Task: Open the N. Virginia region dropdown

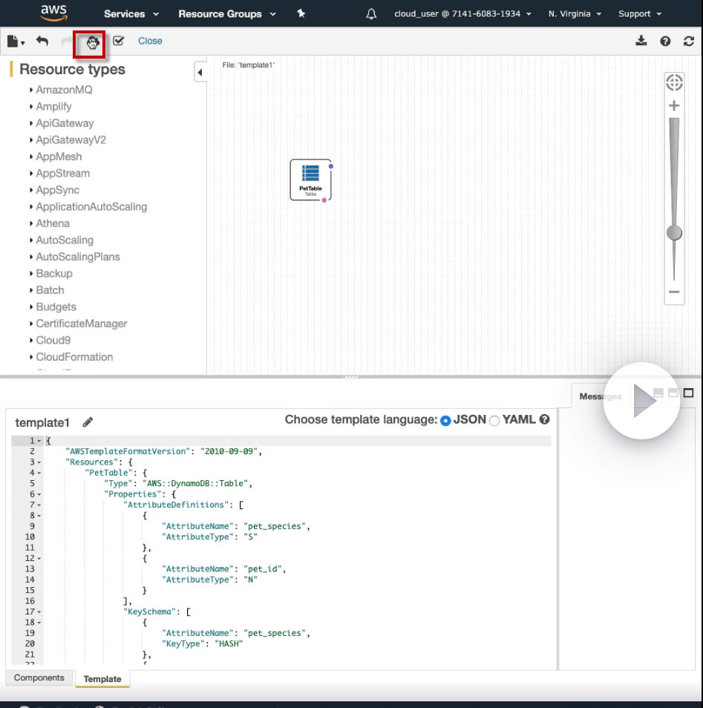Action: [575, 14]
